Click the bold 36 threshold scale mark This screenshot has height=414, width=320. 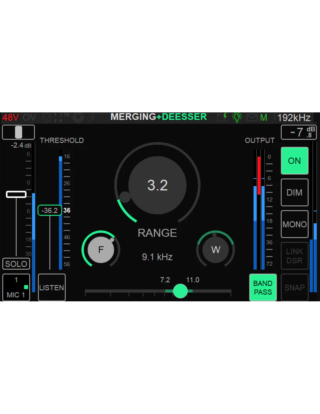[x=67, y=210]
